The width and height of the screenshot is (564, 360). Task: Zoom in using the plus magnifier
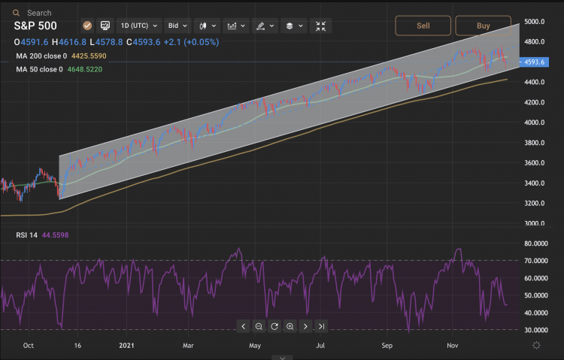coord(290,326)
